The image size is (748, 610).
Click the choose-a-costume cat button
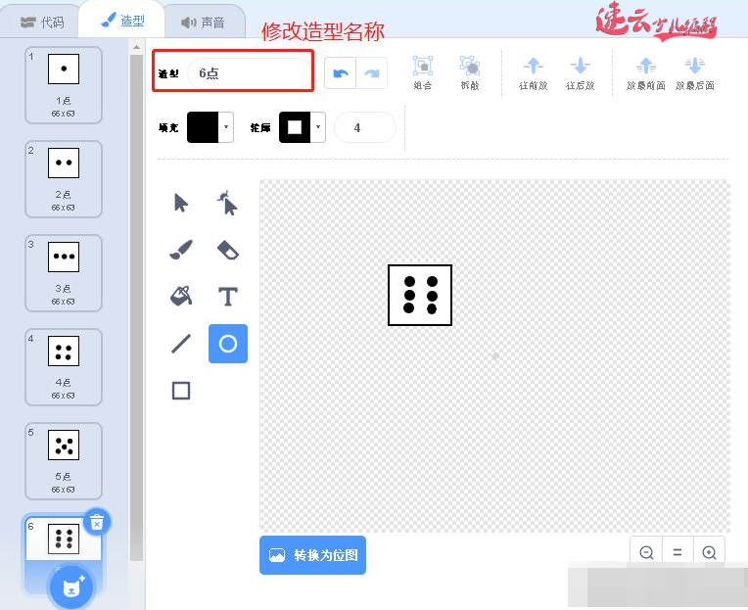pyautogui.click(x=72, y=587)
